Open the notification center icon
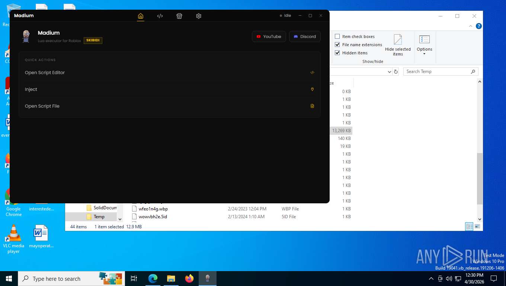This screenshot has width=506, height=286. pos(494,279)
